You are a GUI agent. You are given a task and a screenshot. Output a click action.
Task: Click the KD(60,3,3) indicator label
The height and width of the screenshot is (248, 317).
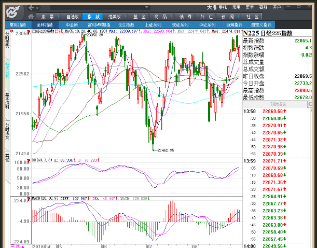click(x=42, y=160)
